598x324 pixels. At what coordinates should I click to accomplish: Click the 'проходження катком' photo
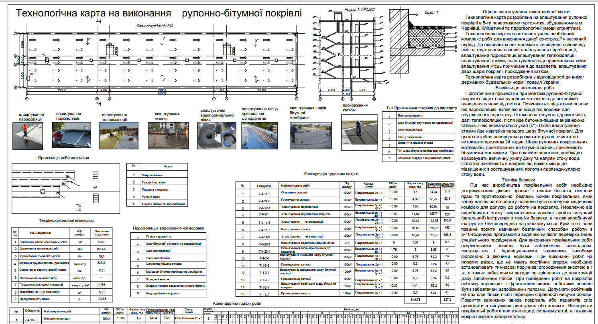pyautogui.click(x=358, y=132)
